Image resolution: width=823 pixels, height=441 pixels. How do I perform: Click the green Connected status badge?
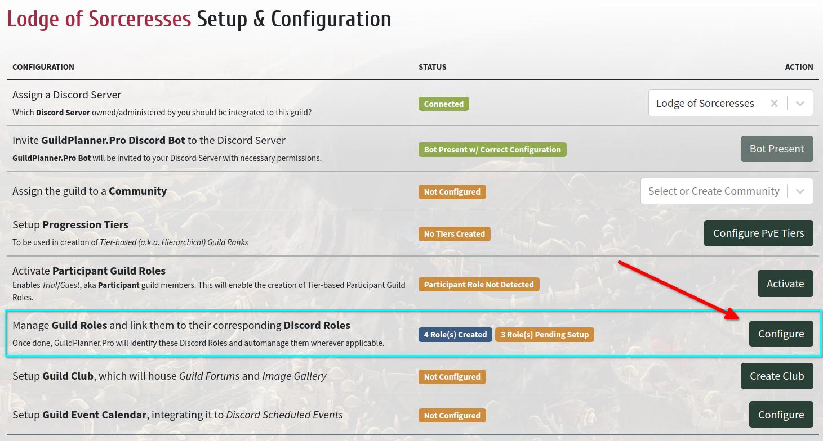(444, 104)
